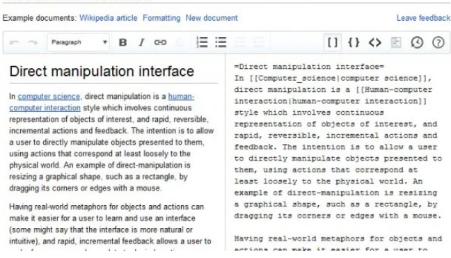Load the Formatting example document
Viewport: 451px width, 258px height.
(161, 18)
